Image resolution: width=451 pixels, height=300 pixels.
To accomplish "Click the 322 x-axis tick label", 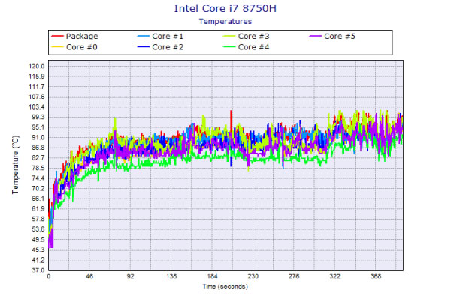I will coord(334,276).
